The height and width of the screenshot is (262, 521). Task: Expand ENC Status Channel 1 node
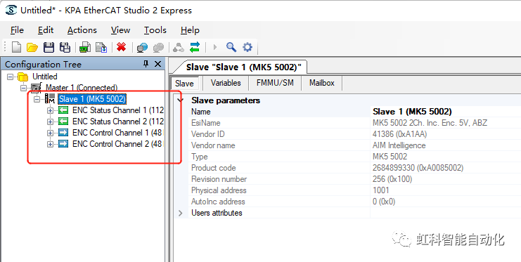point(50,111)
